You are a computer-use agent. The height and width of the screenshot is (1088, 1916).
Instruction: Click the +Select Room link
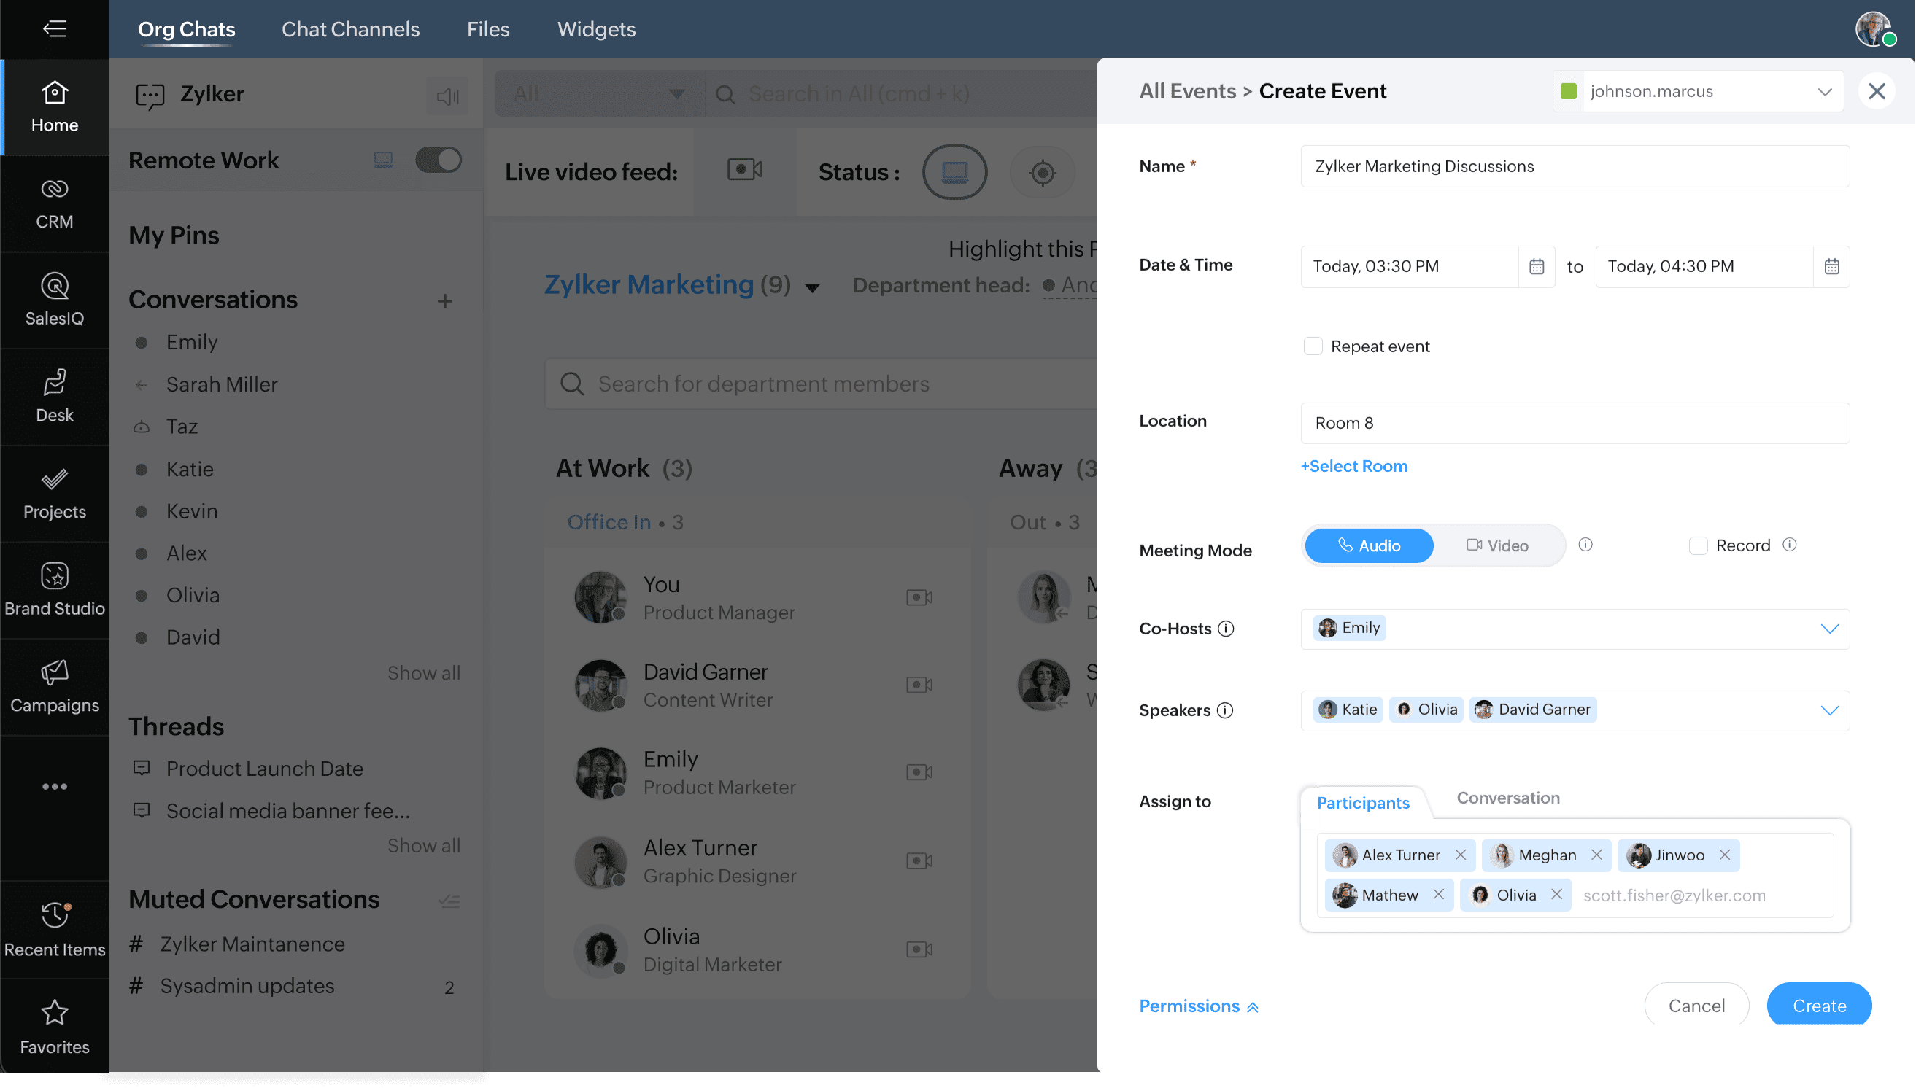pyautogui.click(x=1354, y=465)
